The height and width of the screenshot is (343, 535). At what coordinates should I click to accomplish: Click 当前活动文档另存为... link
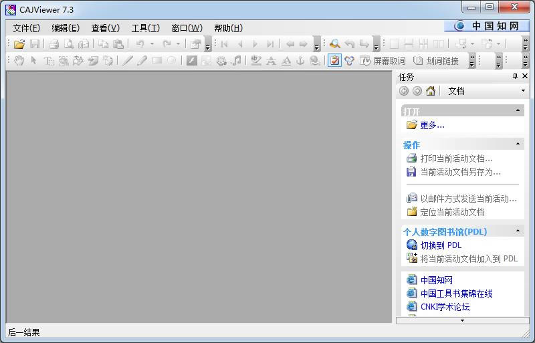460,172
